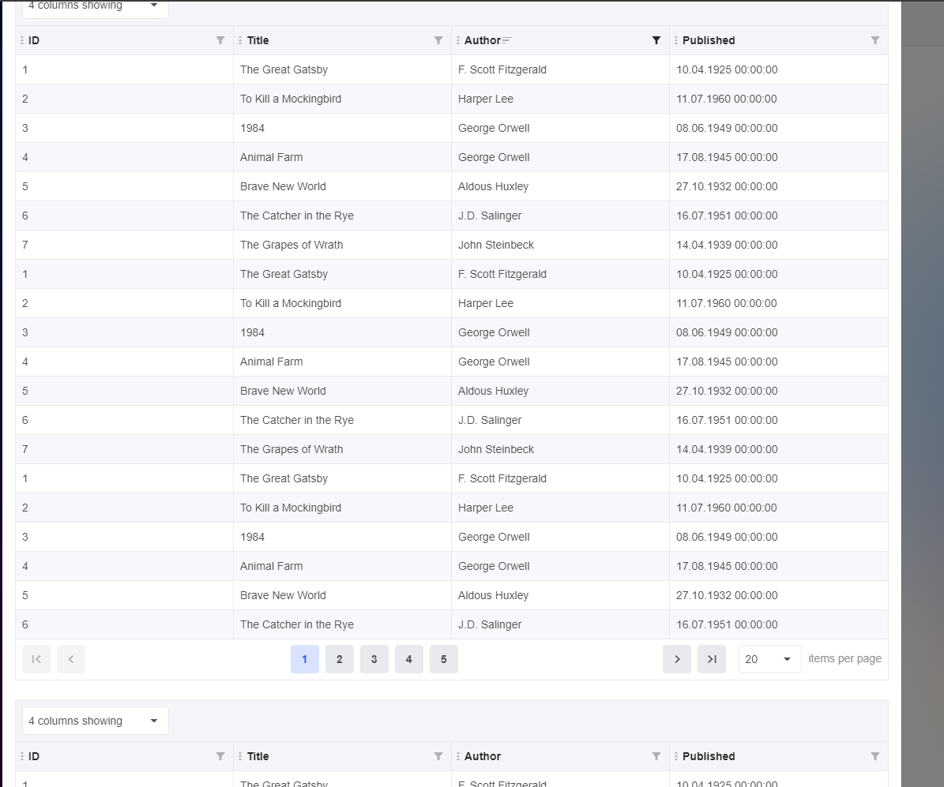
Task: Open filter for Author column in bottom grid
Action: tap(656, 756)
